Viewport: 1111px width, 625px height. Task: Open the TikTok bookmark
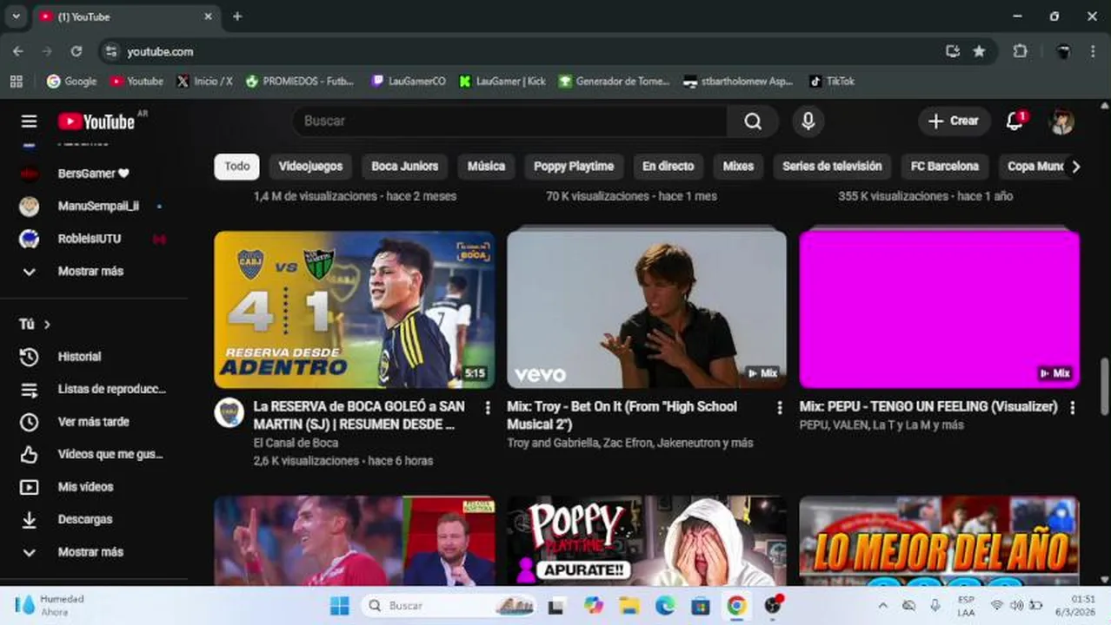click(x=832, y=82)
